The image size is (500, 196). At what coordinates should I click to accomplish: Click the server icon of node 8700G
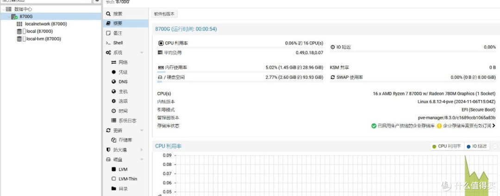14,17
